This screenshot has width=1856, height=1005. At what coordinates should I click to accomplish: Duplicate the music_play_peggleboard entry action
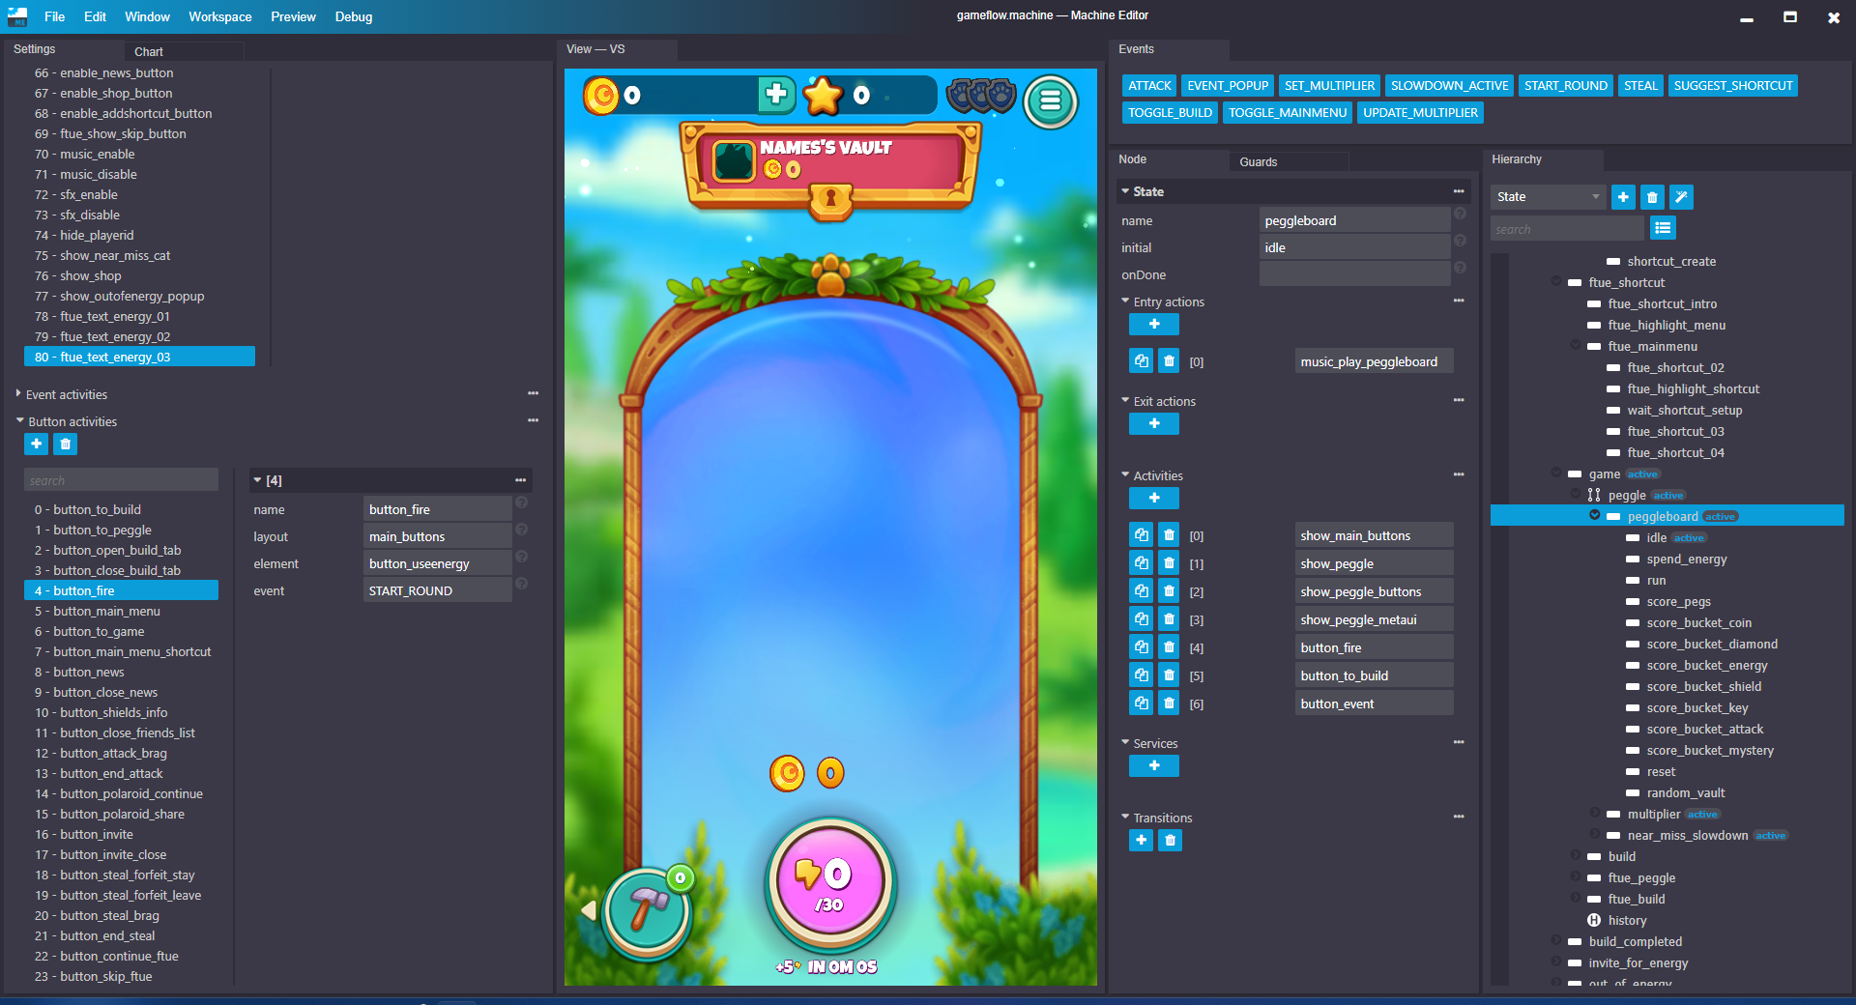(1141, 361)
